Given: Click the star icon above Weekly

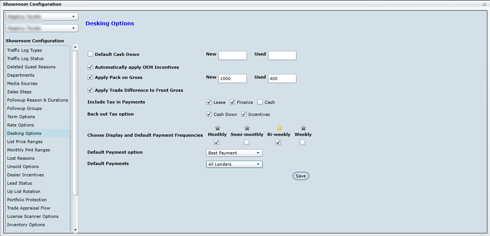Looking at the screenshot, I should (x=303, y=128).
